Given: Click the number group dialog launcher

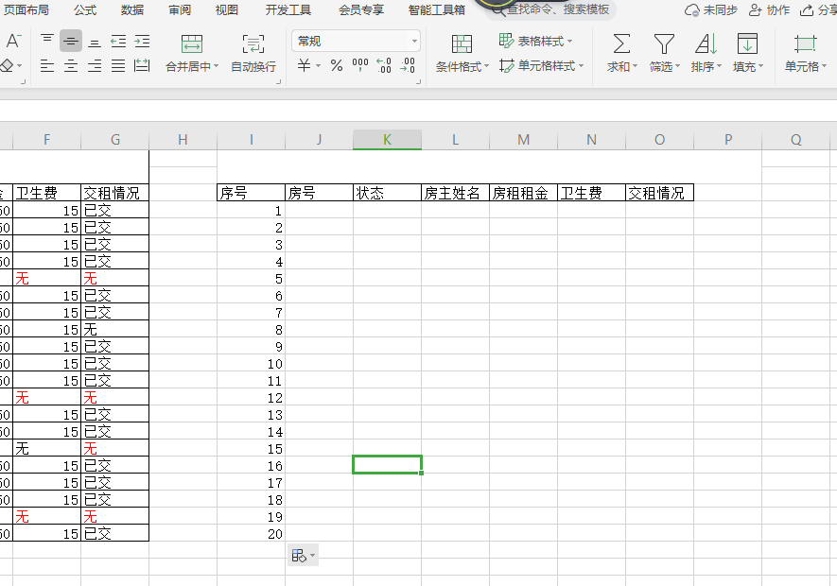Looking at the screenshot, I should pos(418,81).
